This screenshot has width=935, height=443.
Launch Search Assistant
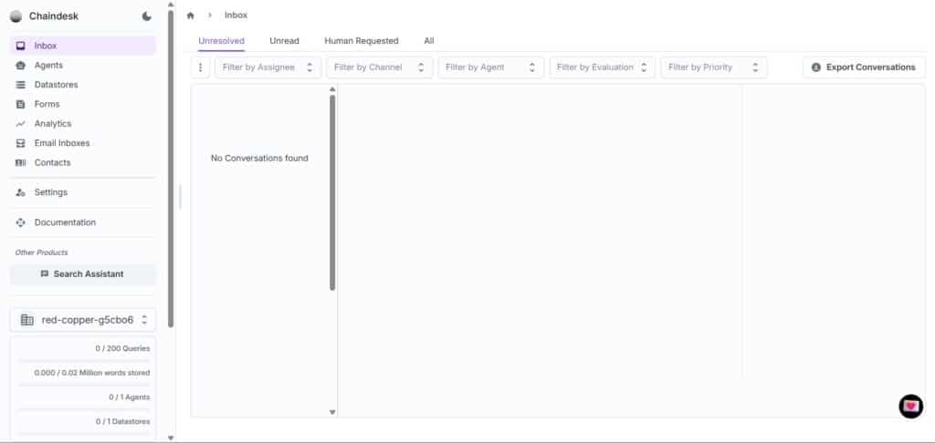coord(83,273)
